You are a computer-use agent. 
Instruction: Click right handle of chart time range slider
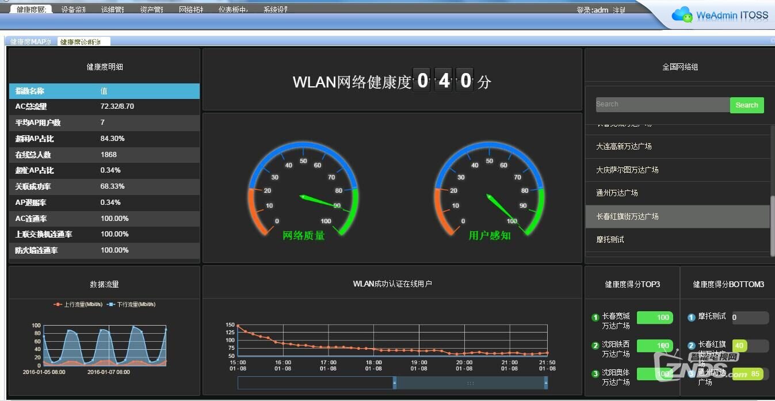point(545,383)
